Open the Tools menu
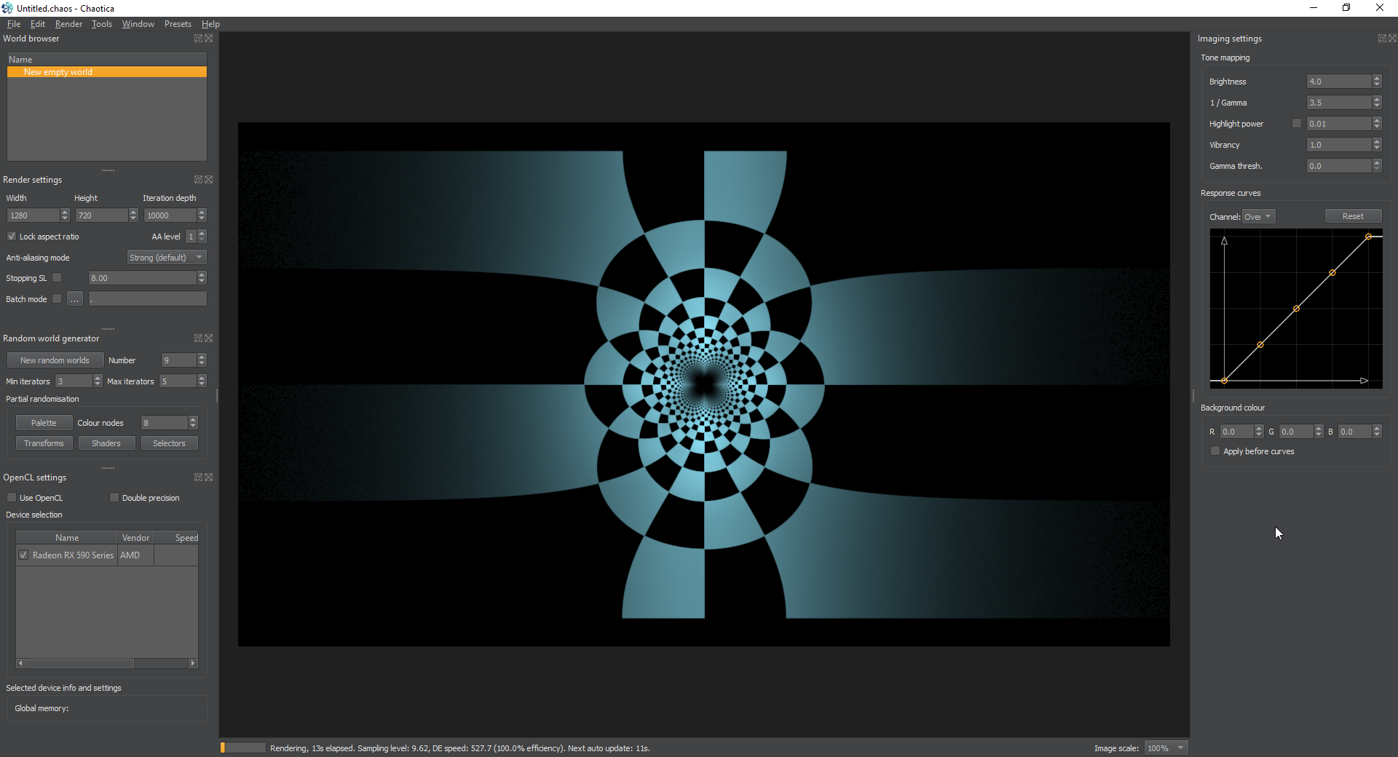1398x757 pixels. click(102, 24)
